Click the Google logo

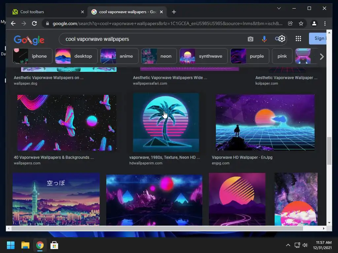pos(29,40)
